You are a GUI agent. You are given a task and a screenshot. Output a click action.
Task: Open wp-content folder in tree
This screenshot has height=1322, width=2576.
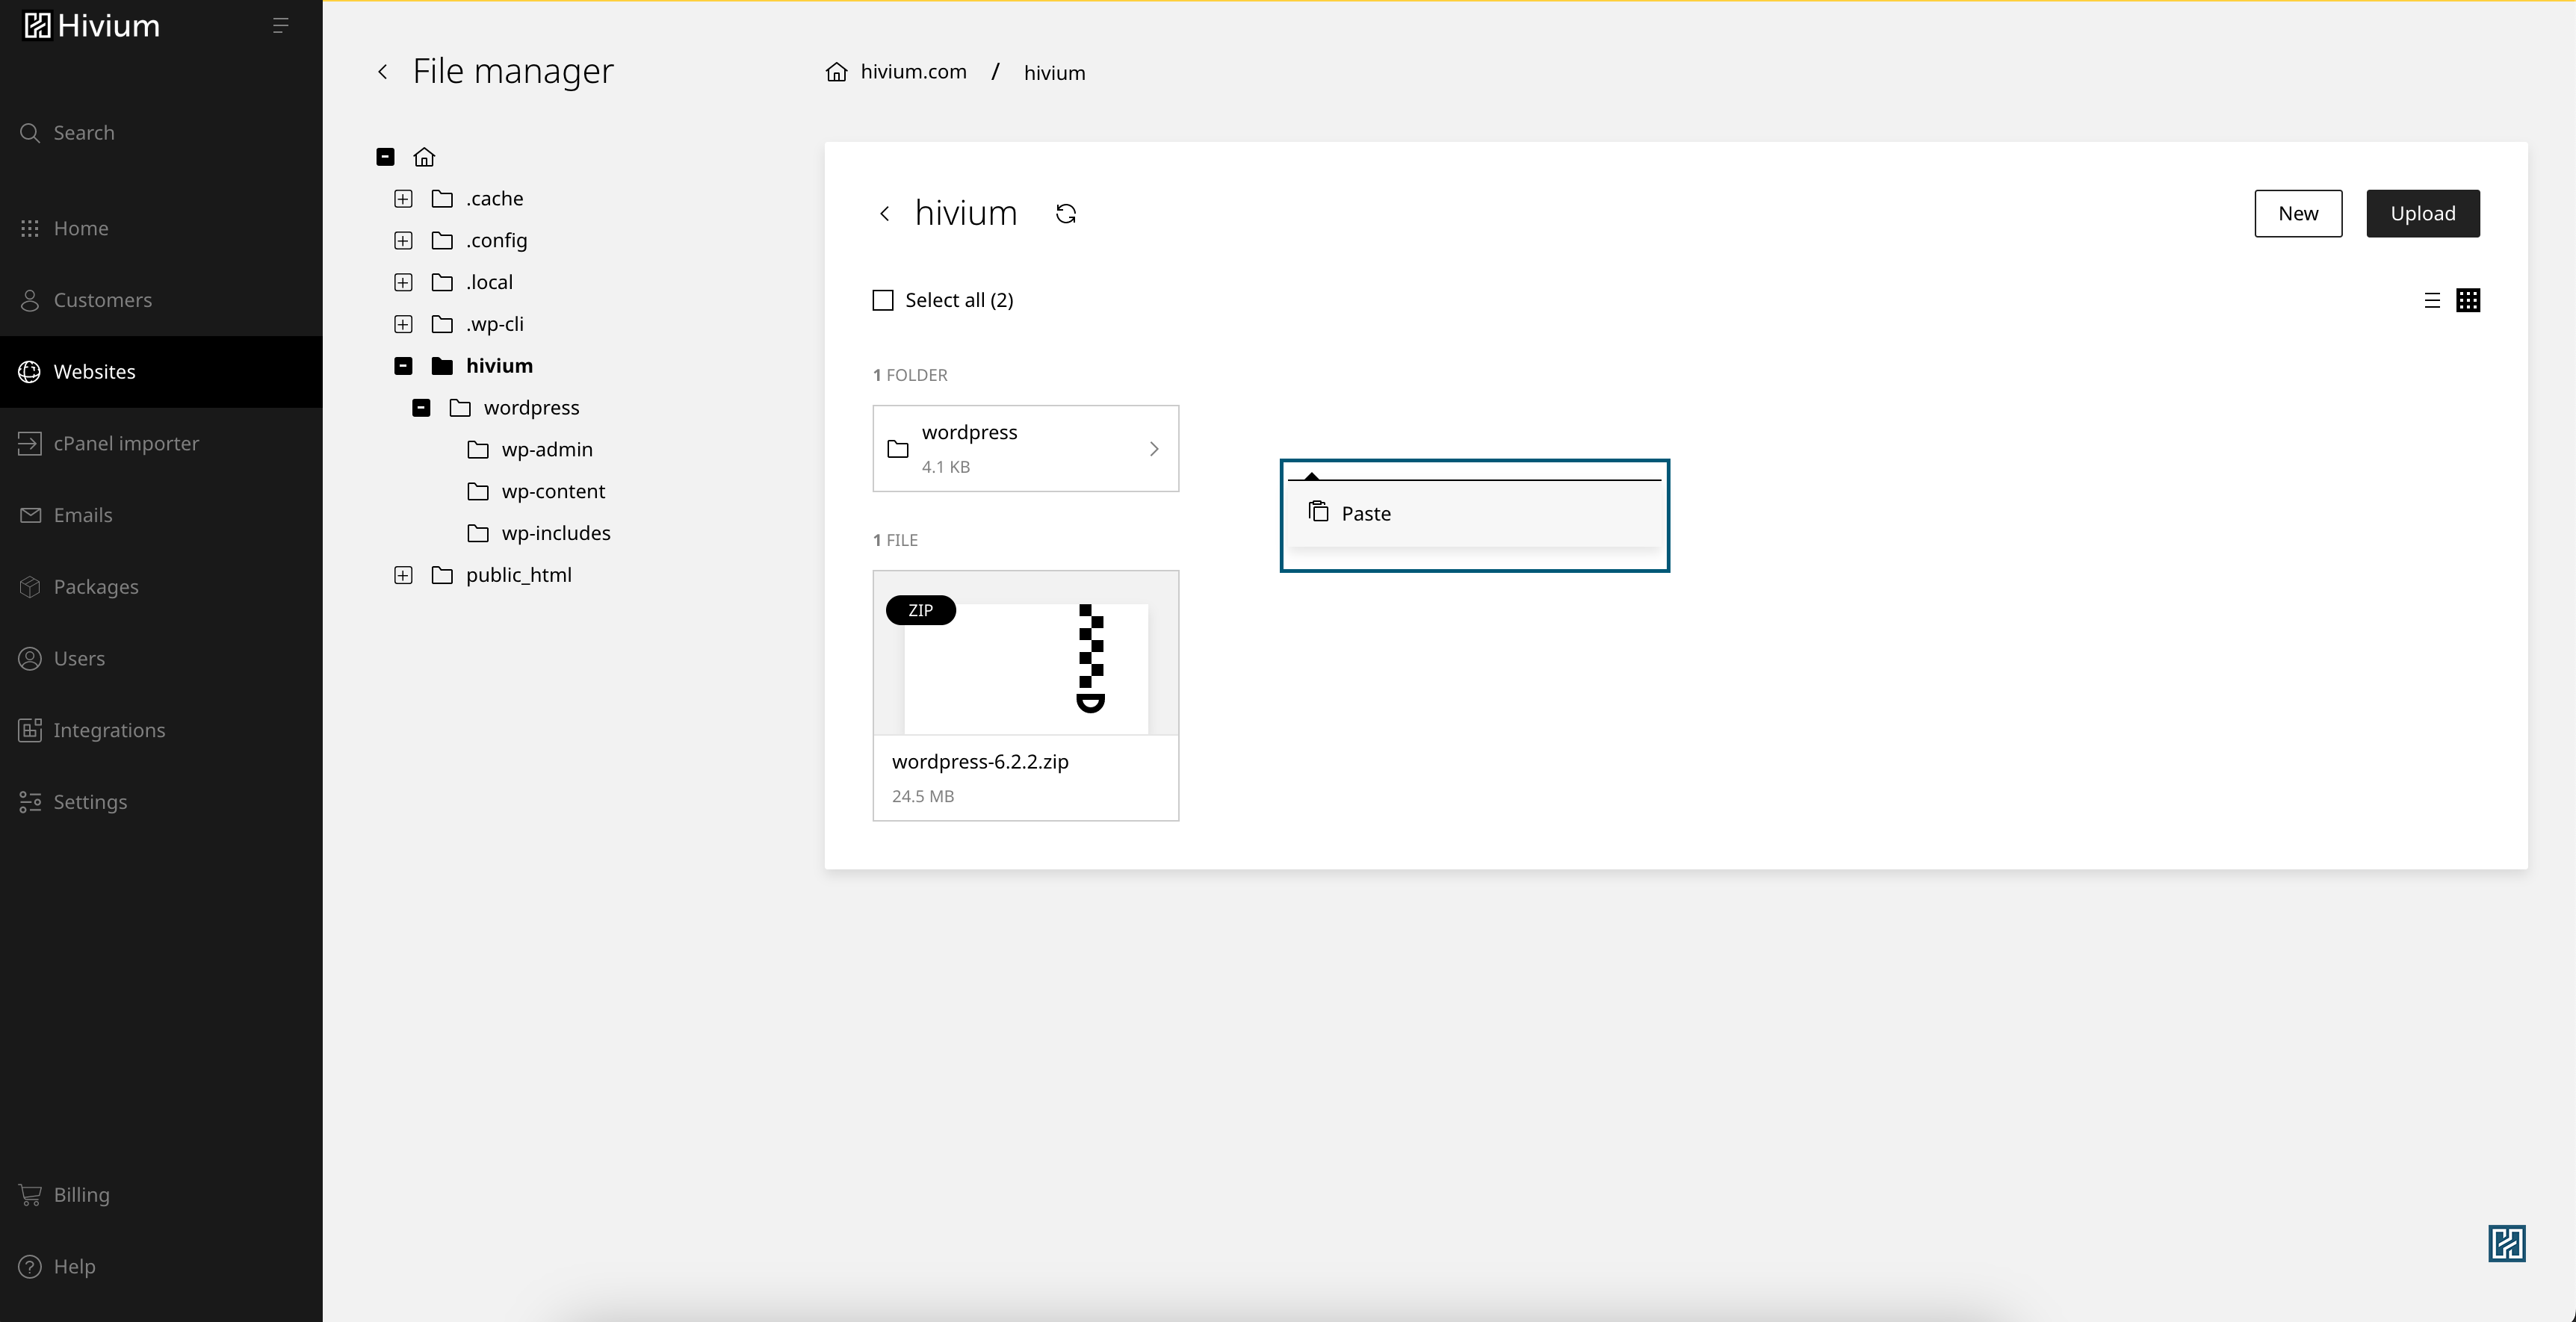tap(536, 492)
